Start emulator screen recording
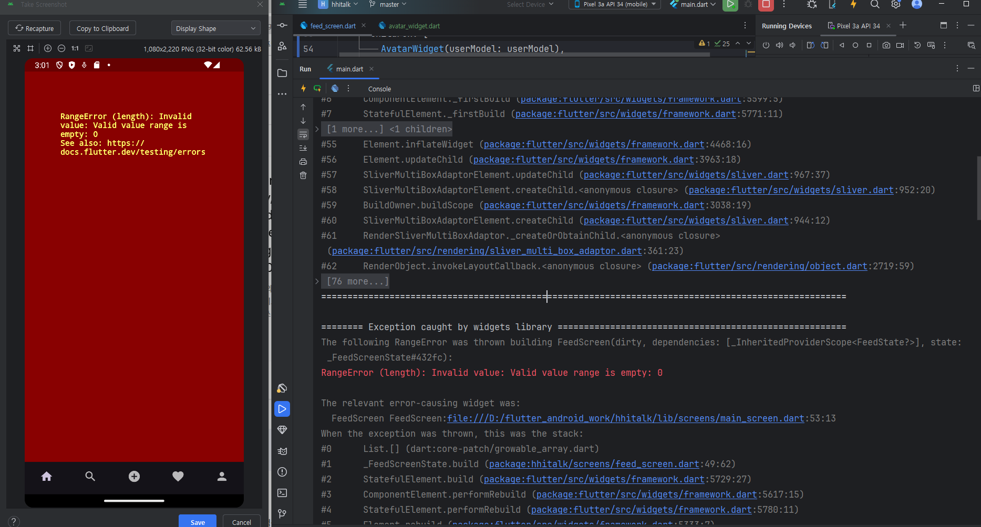Viewport: 981px width, 527px height. [x=900, y=45]
